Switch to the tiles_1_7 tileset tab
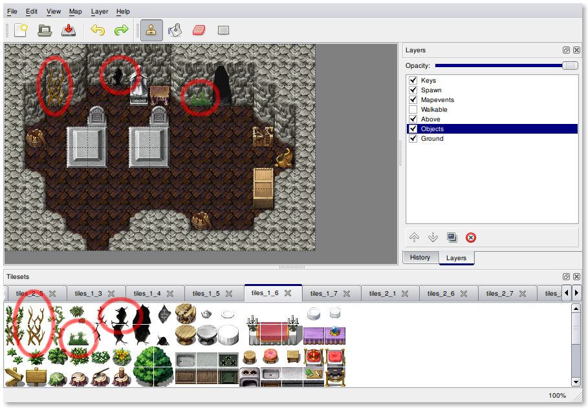Viewport: 588px width, 408px height. 324,294
